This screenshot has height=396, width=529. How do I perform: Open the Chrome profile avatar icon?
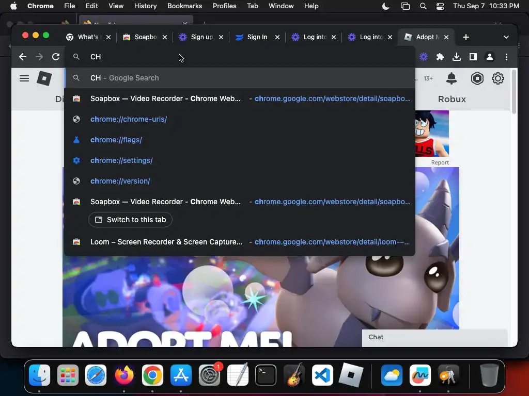490,57
